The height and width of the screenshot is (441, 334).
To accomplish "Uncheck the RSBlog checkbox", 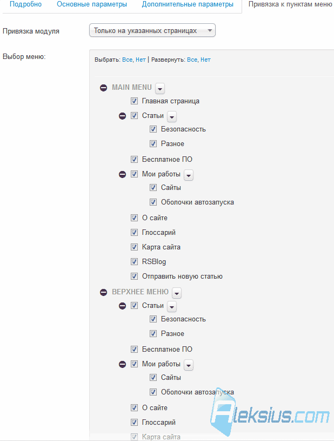I will coord(134,261).
